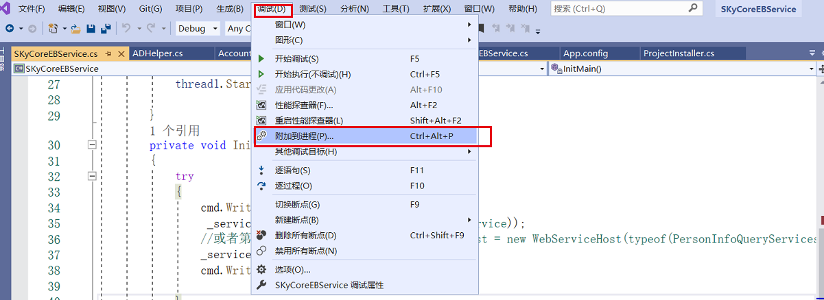Click the Start Without Debugging play outline icon
824x300 pixels.
(261, 74)
